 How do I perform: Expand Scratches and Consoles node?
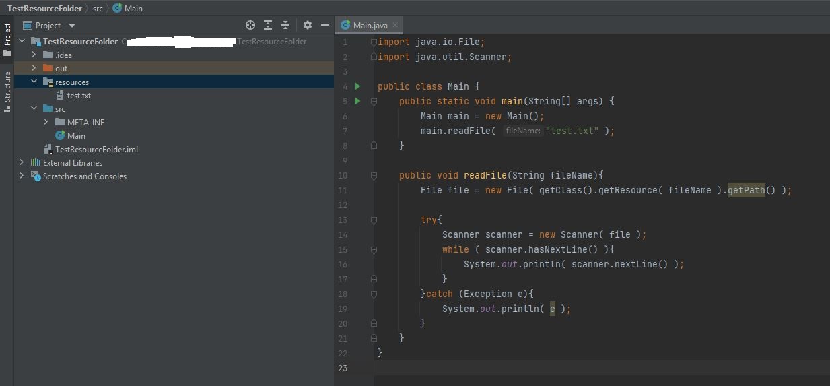(22, 176)
